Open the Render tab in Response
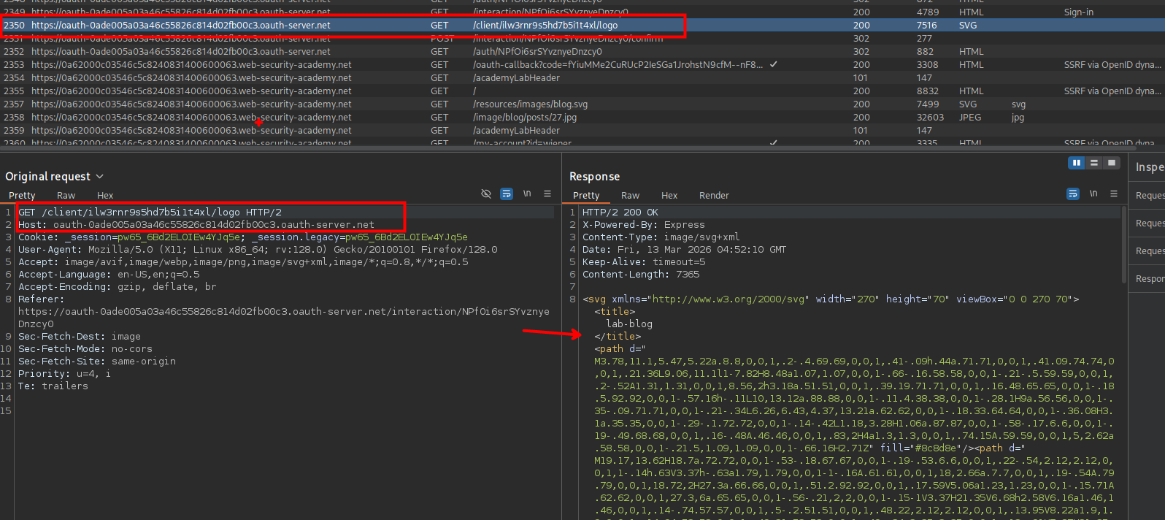 (x=713, y=196)
